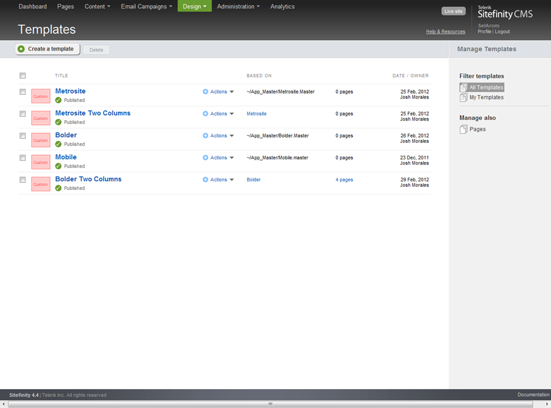Click the Pages icon under Manage also
The width and height of the screenshot is (551, 408).
(x=463, y=129)
